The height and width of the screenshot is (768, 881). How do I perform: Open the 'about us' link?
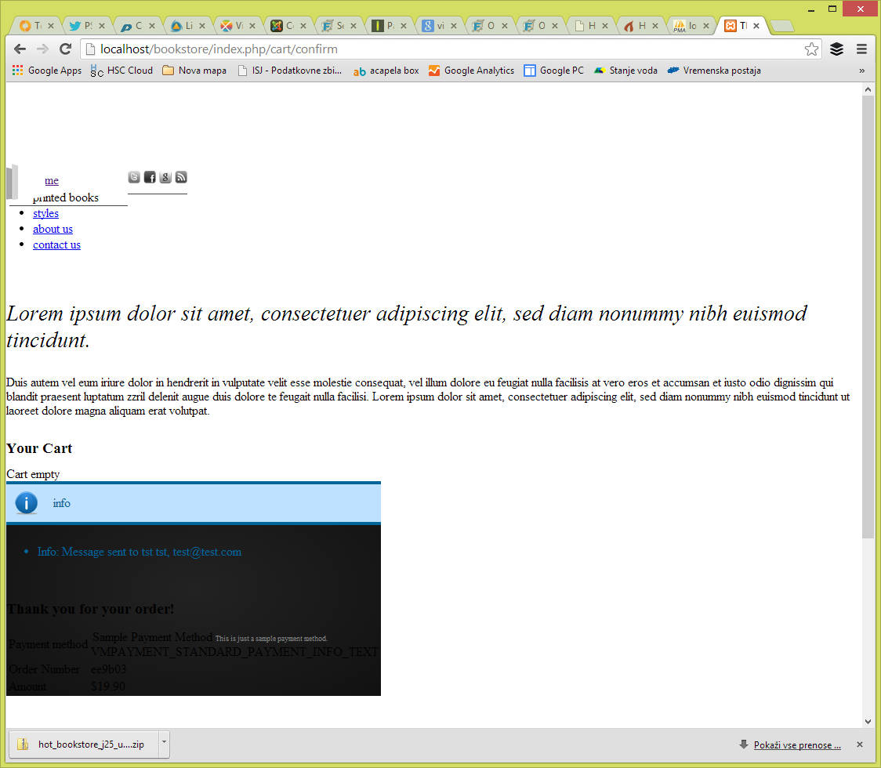(53, 229)
